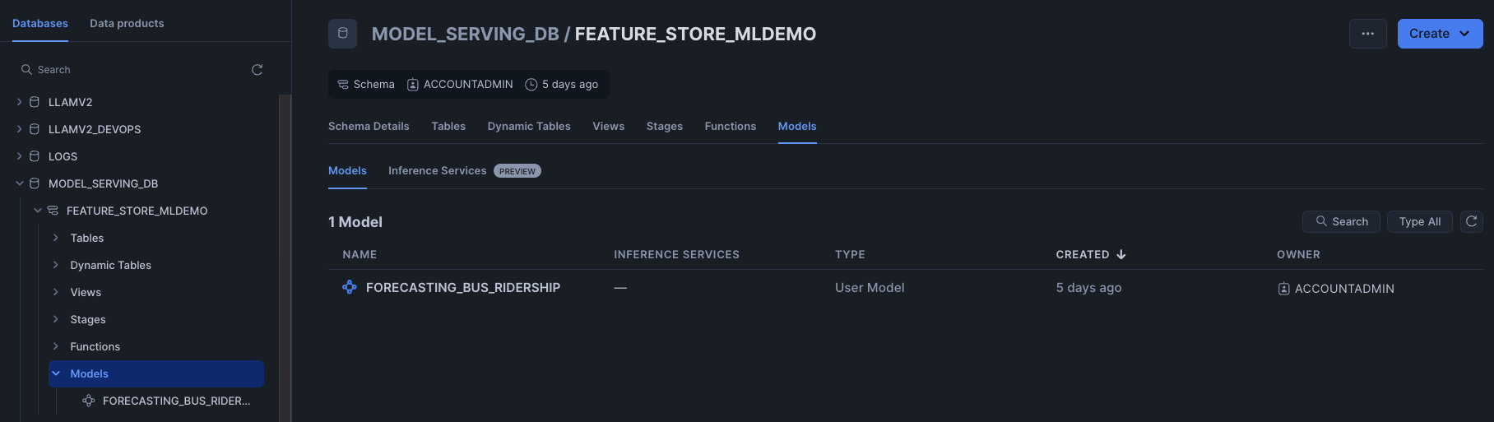Click the model icon beside FORECASTING_BUS_RIDERSHIP in the table
The height and width of the screenshot is (422, 1494).
[350, 287]
